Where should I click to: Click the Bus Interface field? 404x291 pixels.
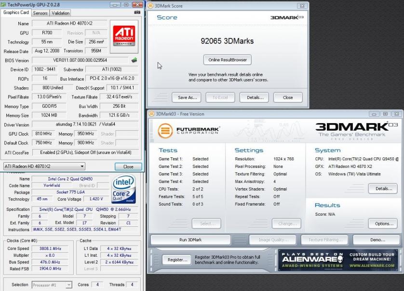[x=112, y=79]
